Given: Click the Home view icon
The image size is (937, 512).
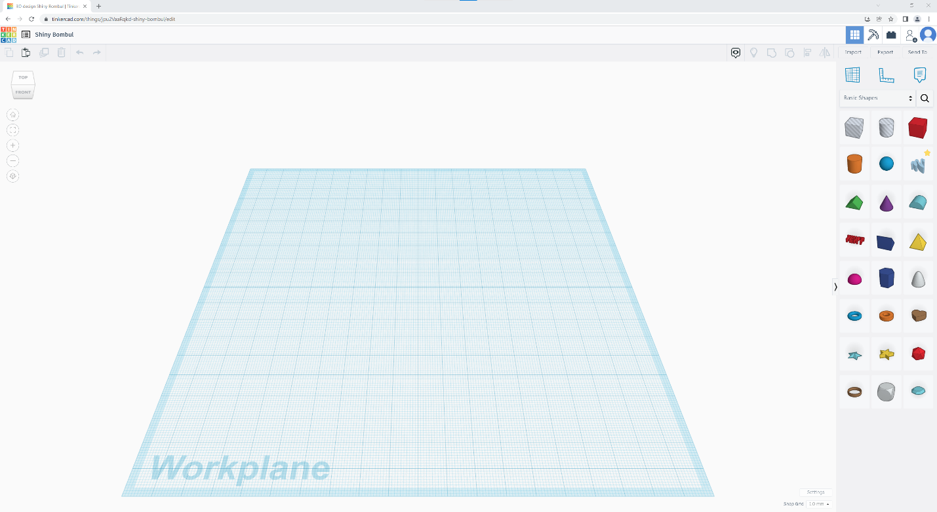Looking at the screenshot, I should [12, 114].
